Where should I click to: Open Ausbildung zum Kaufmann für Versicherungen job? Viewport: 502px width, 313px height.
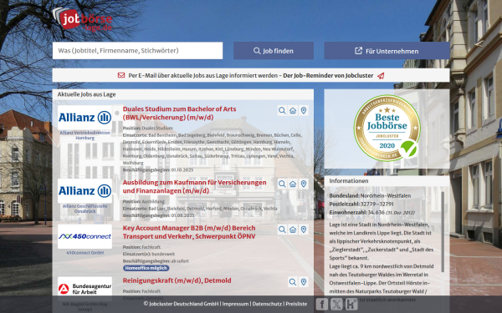pos(195,186)
